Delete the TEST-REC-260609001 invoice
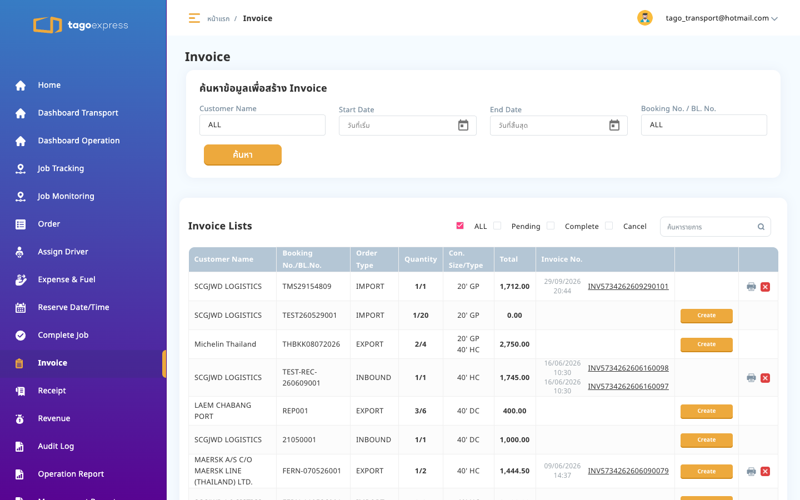This screenshot has height=500, width=800. pyautogui.click(x=766, y=378)
